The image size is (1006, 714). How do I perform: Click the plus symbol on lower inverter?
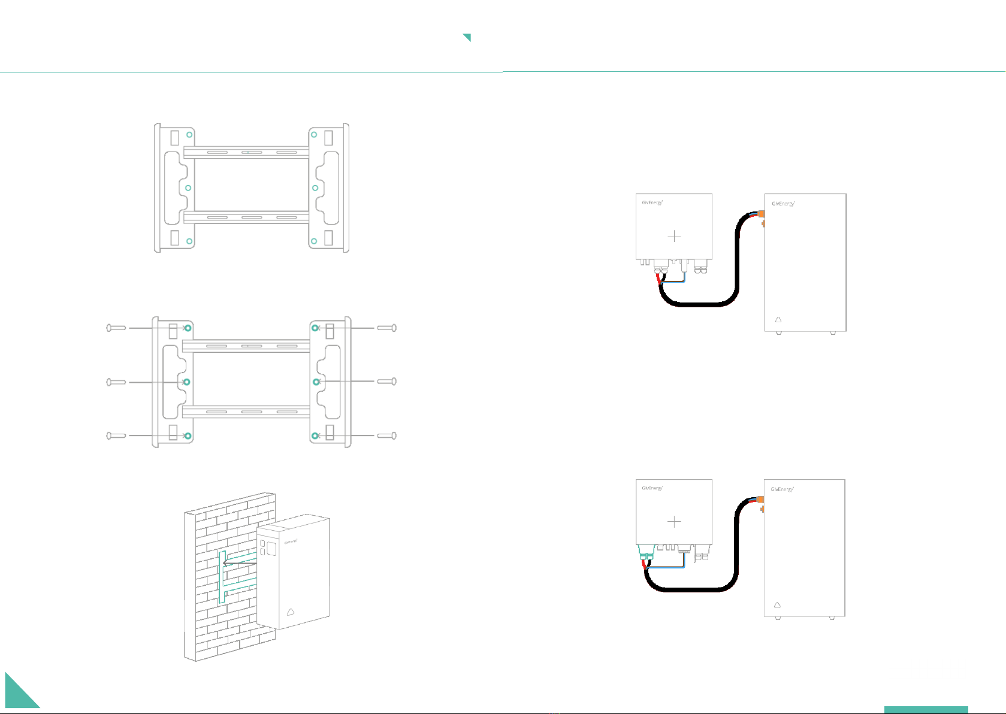pos(674,522)
